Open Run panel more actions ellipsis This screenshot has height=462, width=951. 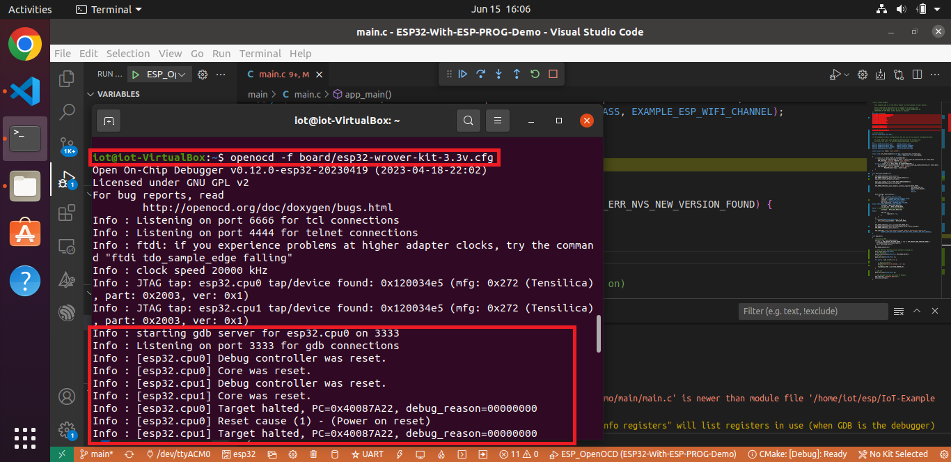221,74
